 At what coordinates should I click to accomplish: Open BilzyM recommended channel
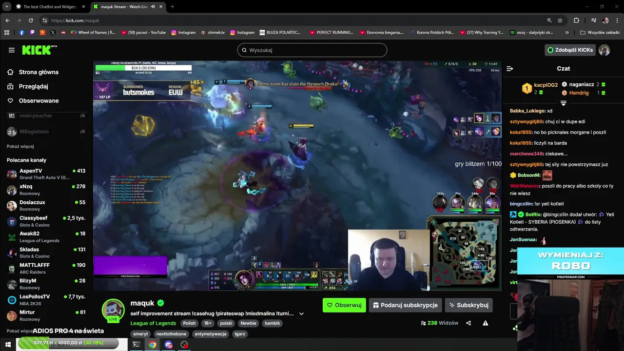pos(46,284)
